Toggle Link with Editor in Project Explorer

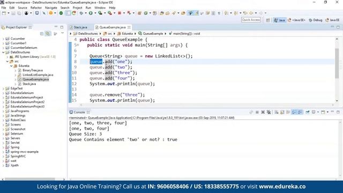tap(48, 34)
